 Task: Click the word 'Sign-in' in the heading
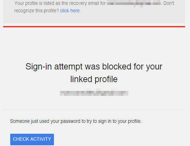[x=38, y=67]
